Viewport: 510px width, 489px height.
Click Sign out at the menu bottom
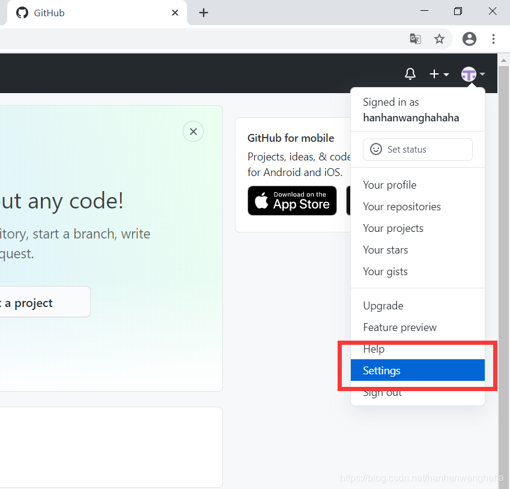tap(382, 392)
